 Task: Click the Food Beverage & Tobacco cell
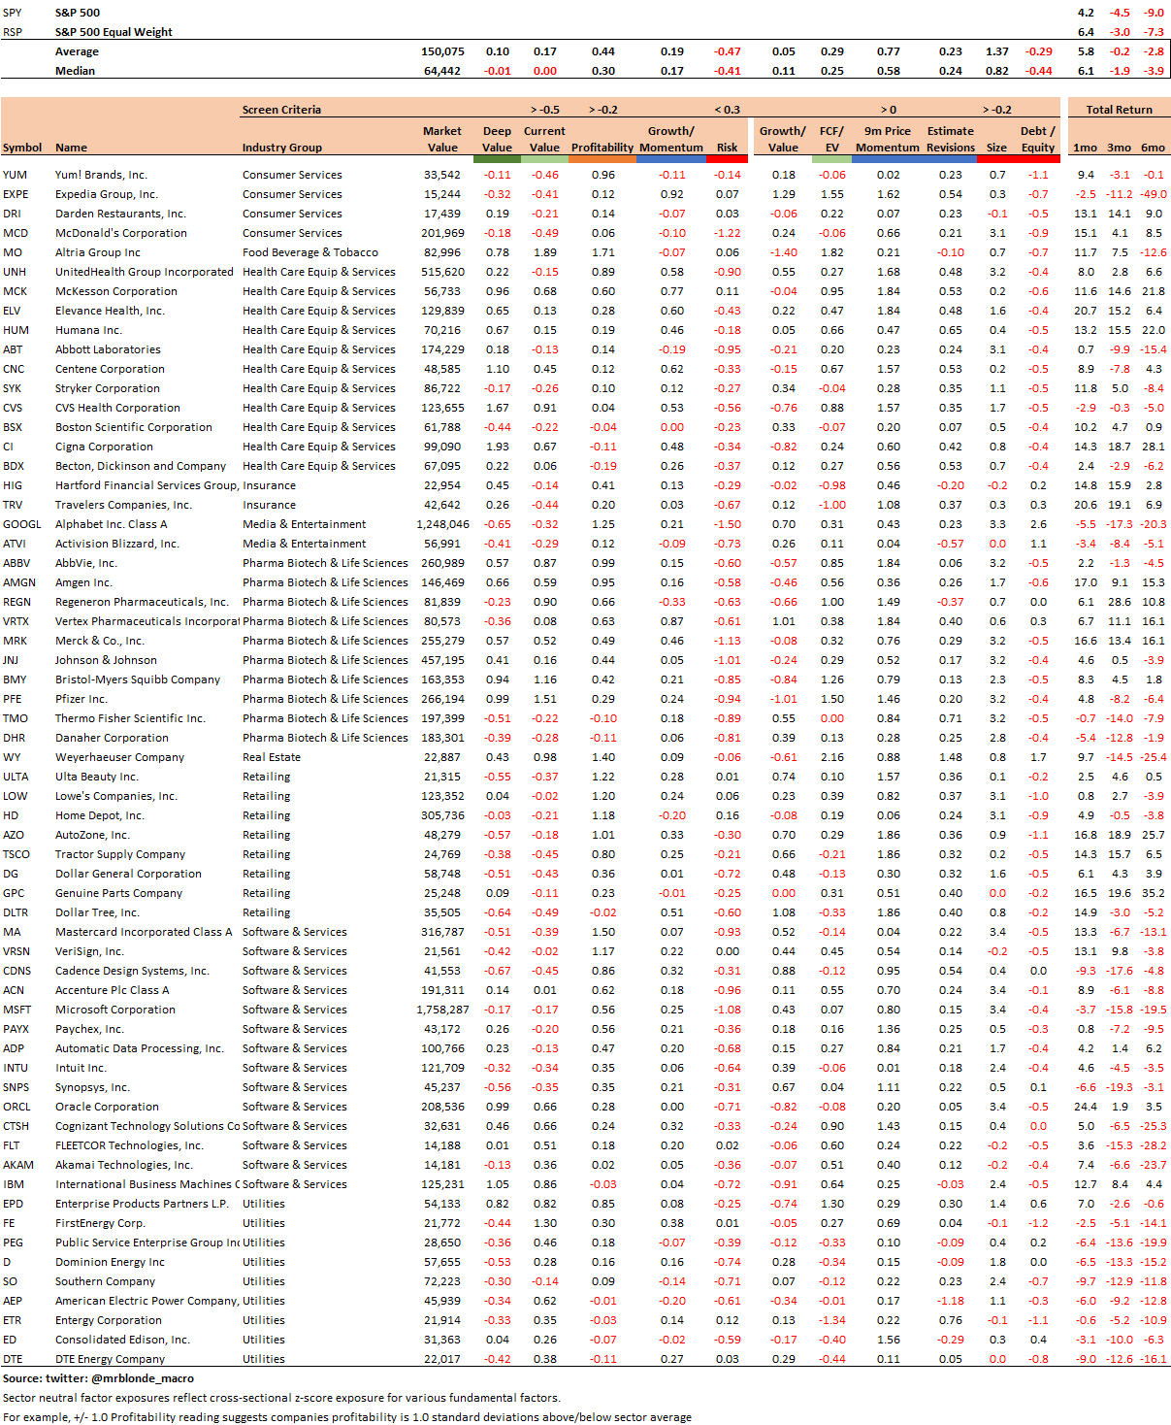click(x=310, y=252)
